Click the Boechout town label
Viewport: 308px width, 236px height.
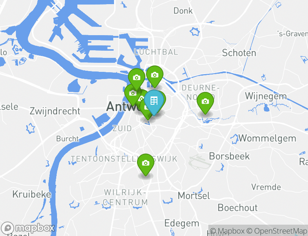coord(238,208)
